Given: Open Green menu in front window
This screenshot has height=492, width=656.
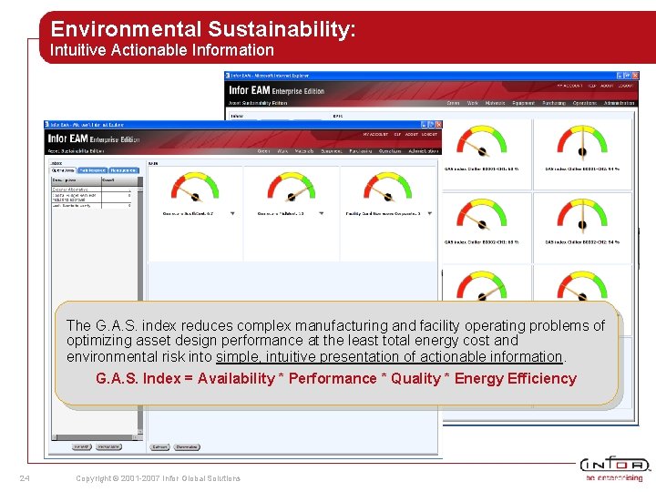Looking at the screenshot, I should tap(263, 151).
